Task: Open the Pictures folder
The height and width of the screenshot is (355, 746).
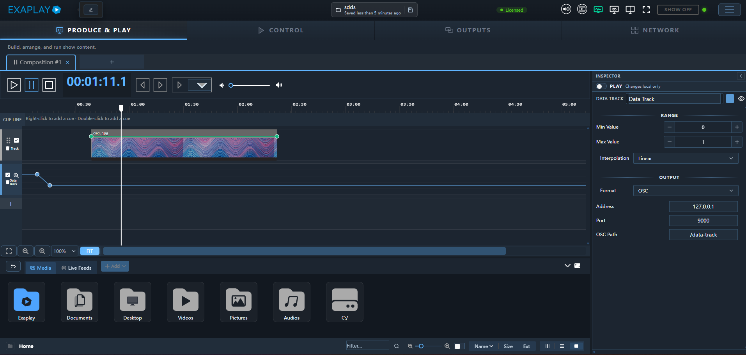Action: [x=239, y=302]
